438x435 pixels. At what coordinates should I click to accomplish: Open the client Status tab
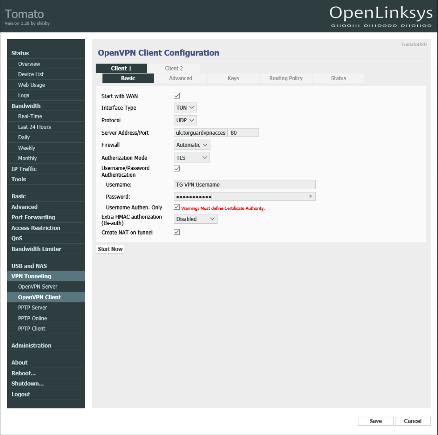click(x=338, y=78)
